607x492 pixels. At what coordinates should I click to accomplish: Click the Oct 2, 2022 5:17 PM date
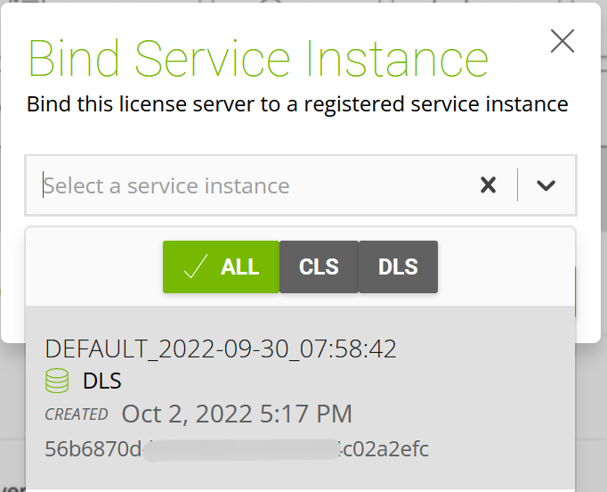237,414
